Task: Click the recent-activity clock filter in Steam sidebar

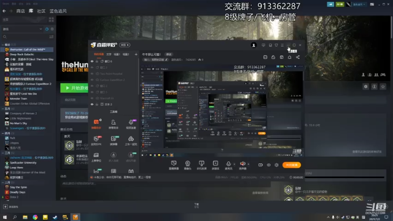Action: 47,29
